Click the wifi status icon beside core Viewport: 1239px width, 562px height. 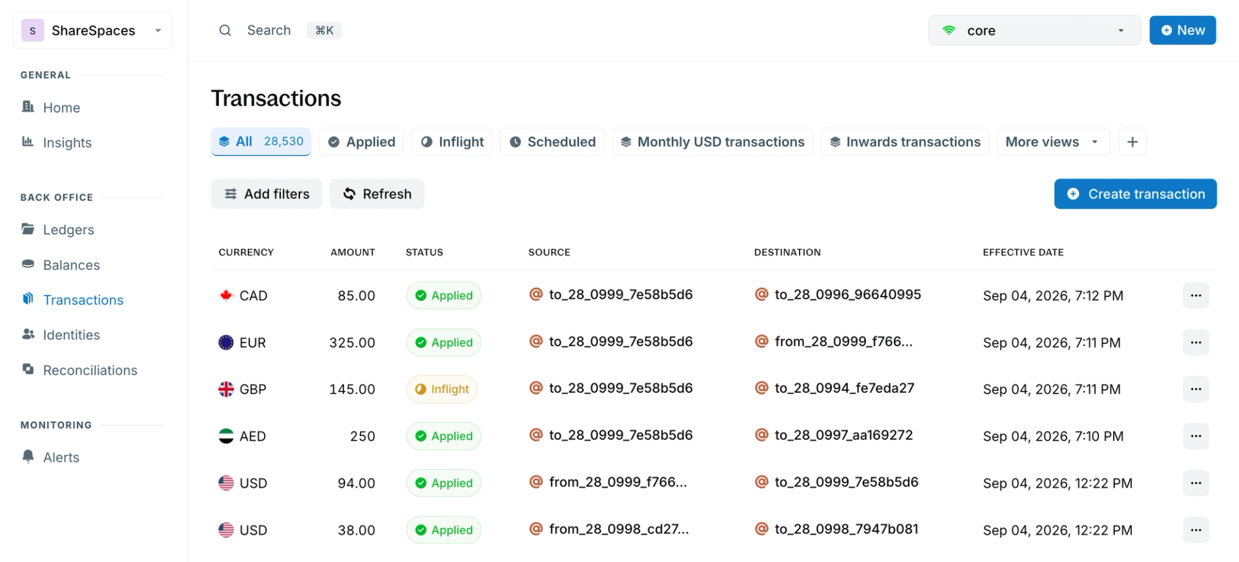coord(949,30)
